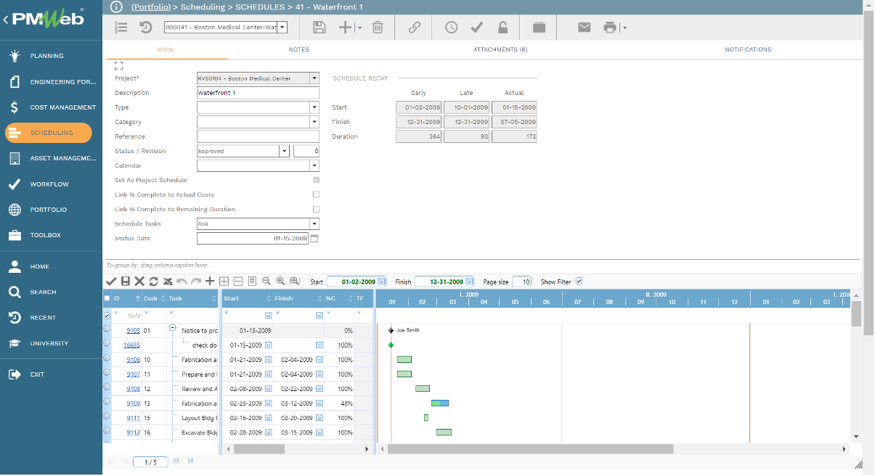Click the fullscreen expand icon above Project field

119,65
